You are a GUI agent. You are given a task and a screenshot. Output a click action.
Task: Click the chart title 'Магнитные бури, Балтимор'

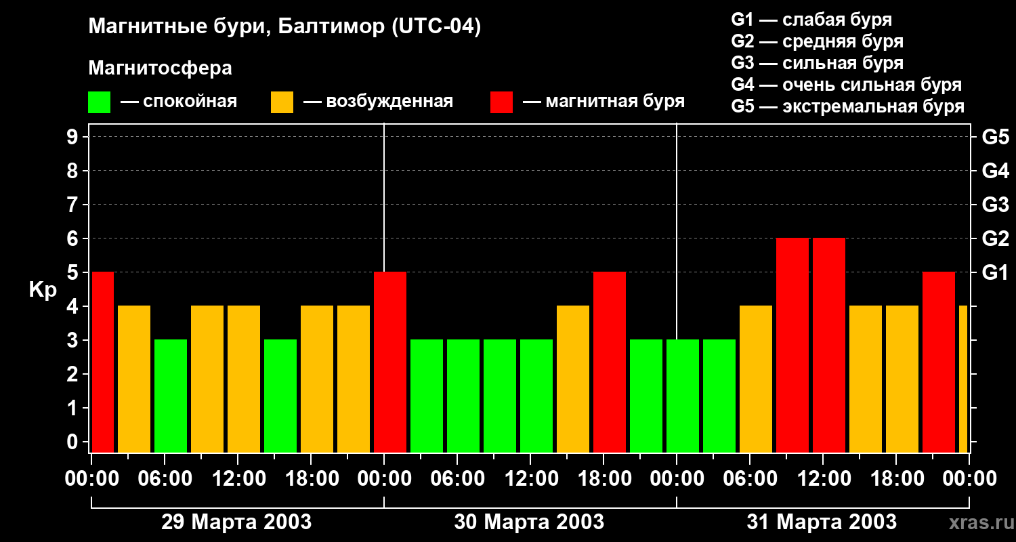284,27
